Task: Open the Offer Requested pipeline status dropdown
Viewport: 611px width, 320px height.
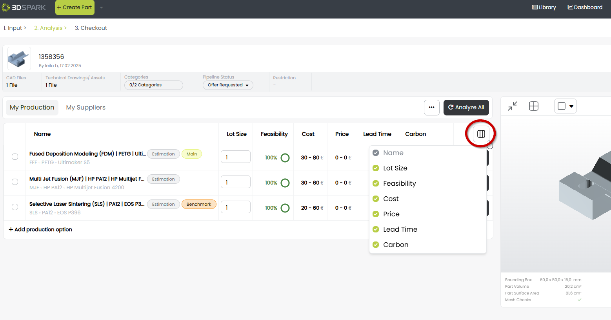Action: [x=228, y=85]
